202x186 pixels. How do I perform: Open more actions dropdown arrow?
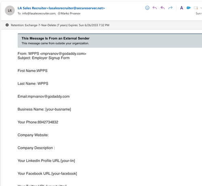tap(201, 8)
